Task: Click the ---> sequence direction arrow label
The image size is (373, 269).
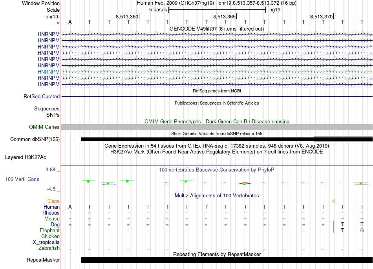Action: 56,23
